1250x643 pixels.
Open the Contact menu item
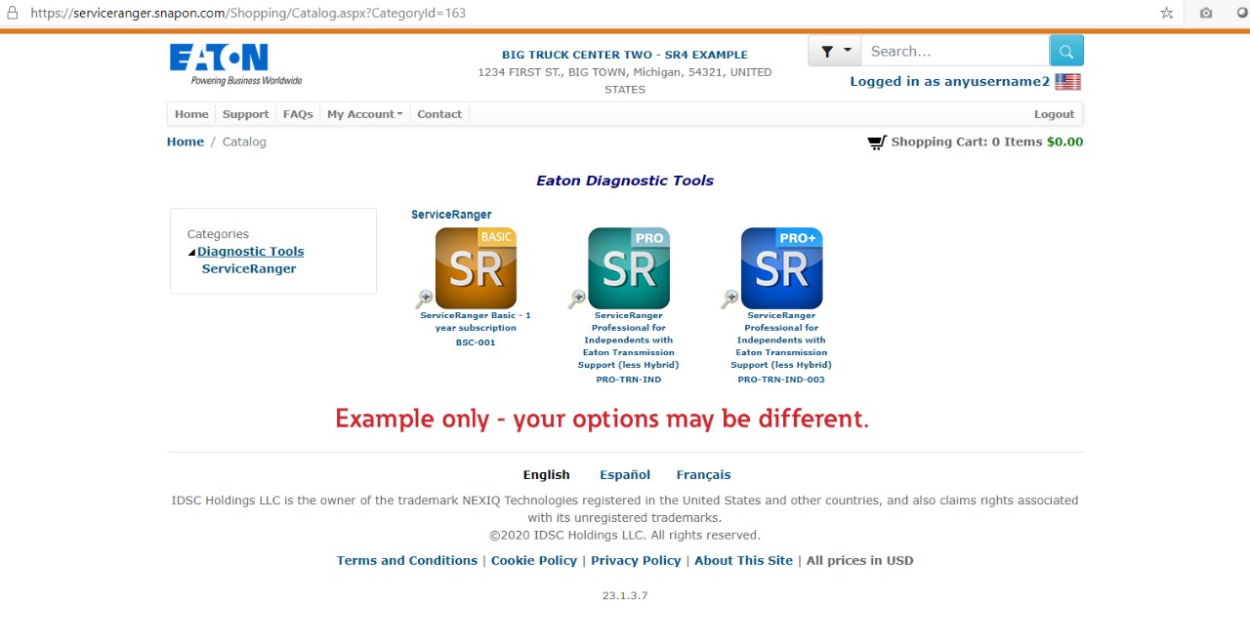439,114
